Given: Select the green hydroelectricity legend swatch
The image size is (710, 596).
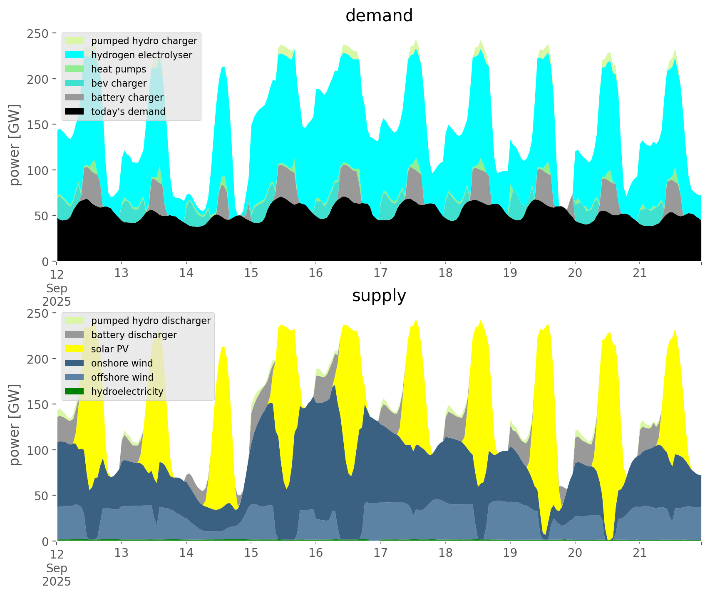Looking at the screenshot, I should (74, 392).
